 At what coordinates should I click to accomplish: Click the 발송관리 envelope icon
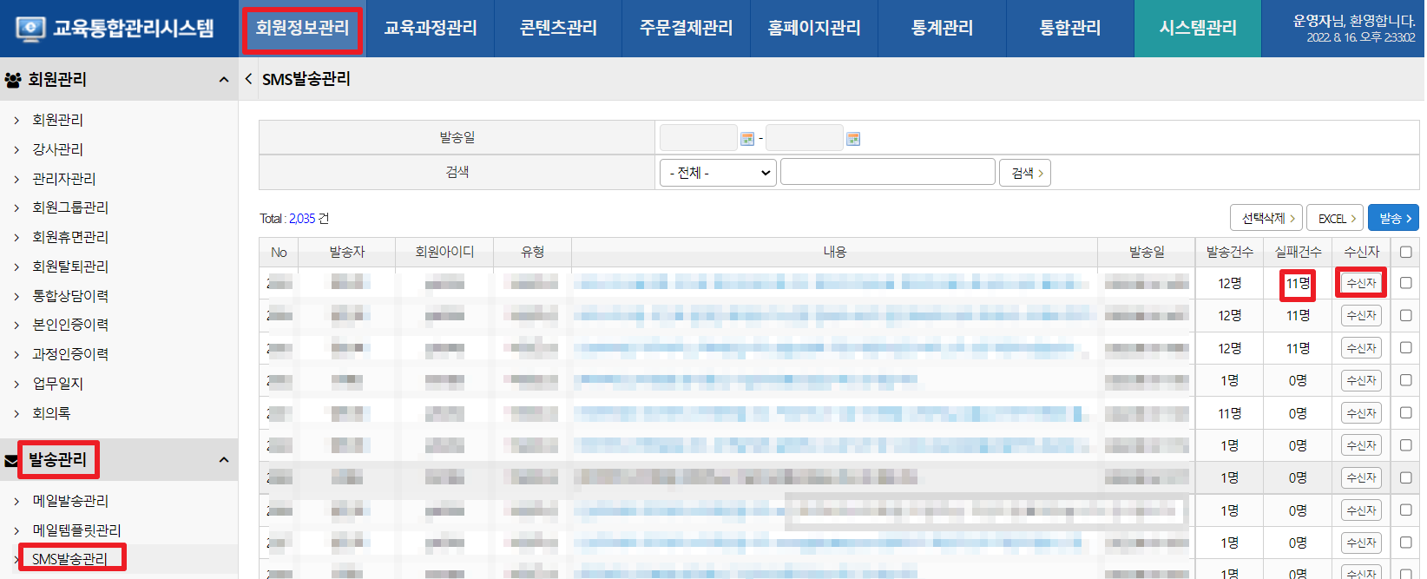click(x=11, y=460)
